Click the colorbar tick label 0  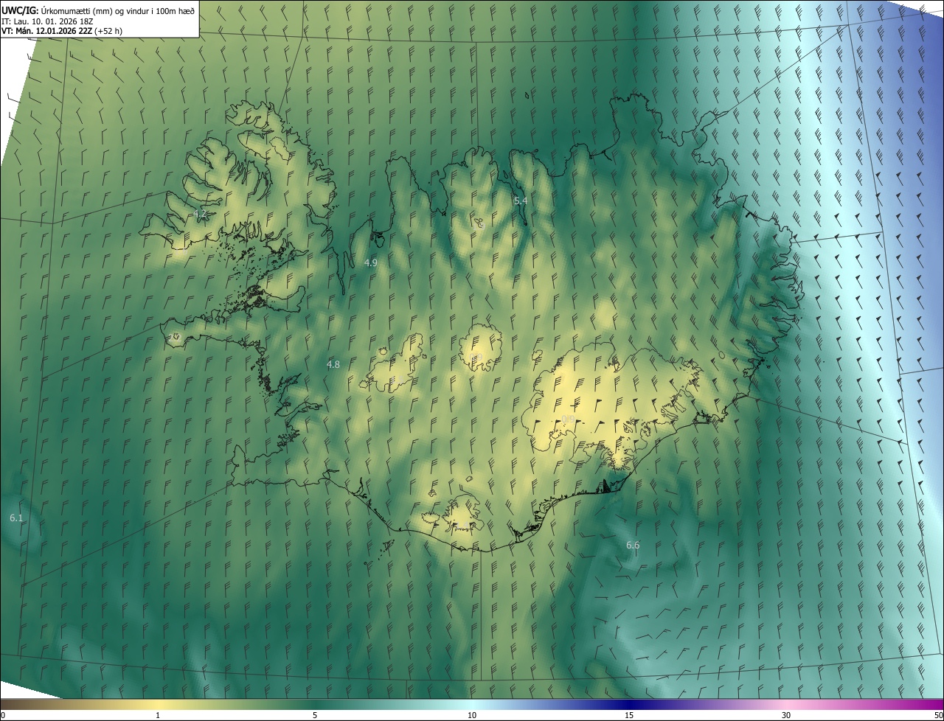[3, 715]
